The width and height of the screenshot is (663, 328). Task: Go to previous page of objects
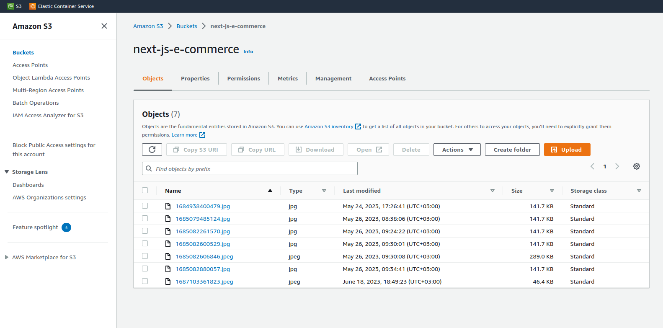tap(592, 166)
